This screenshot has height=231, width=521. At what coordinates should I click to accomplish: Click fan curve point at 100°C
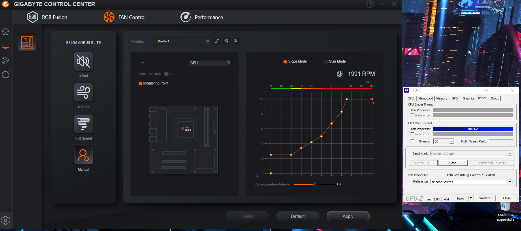(x=371, y=99)
